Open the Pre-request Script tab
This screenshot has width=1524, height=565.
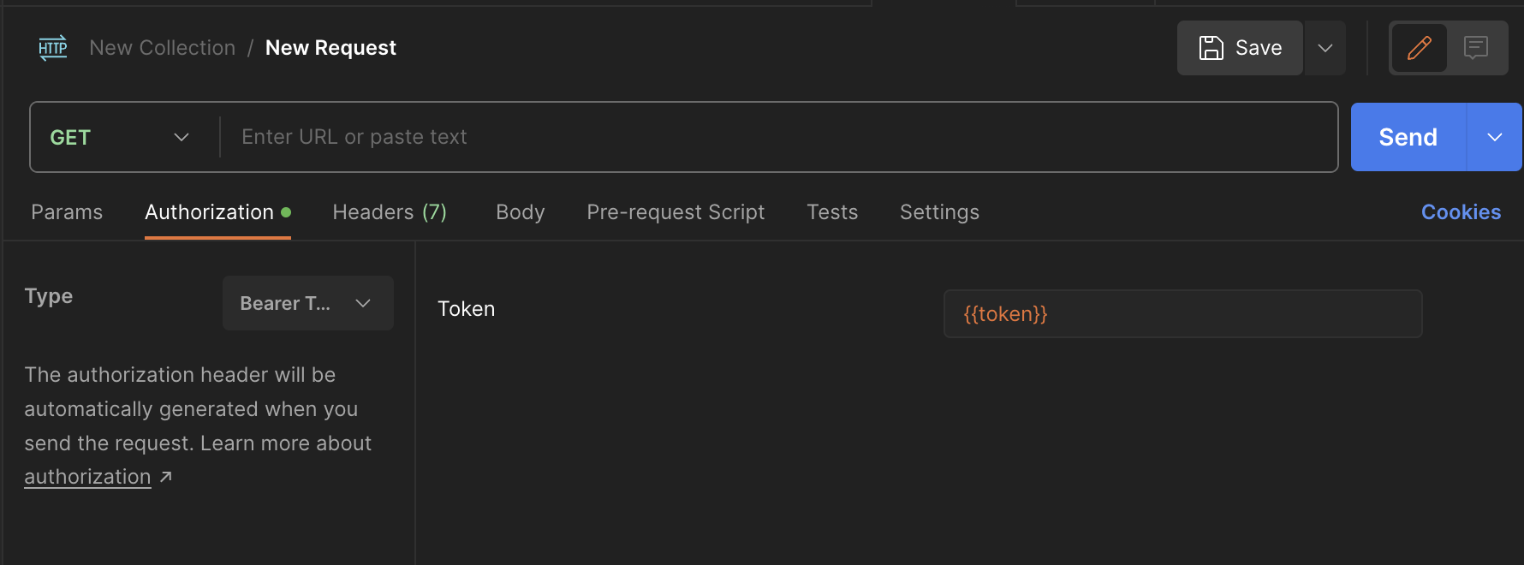pyautogui.click(x=675, y=211)
